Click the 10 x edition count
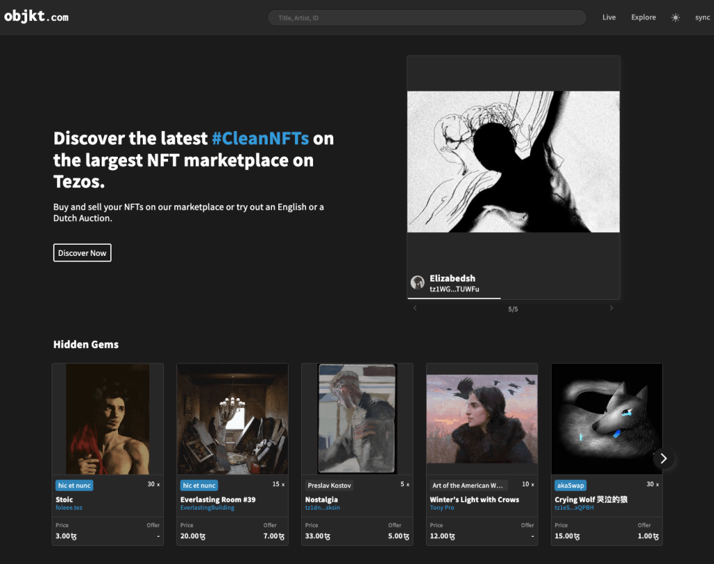The image size is (714, 564). click(x=528, y=485)
